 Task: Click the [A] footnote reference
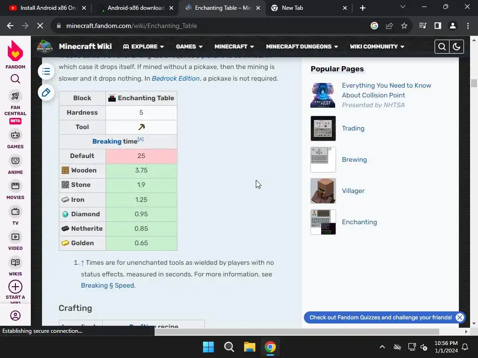141,139
